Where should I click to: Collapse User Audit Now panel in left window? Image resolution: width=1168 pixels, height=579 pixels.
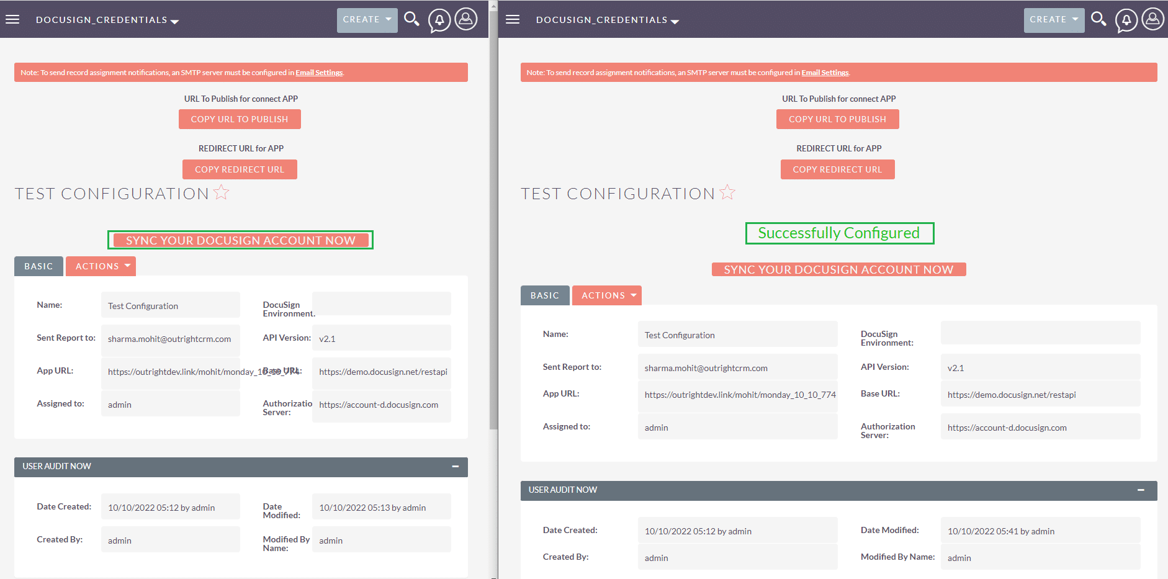tap(456, 466)
